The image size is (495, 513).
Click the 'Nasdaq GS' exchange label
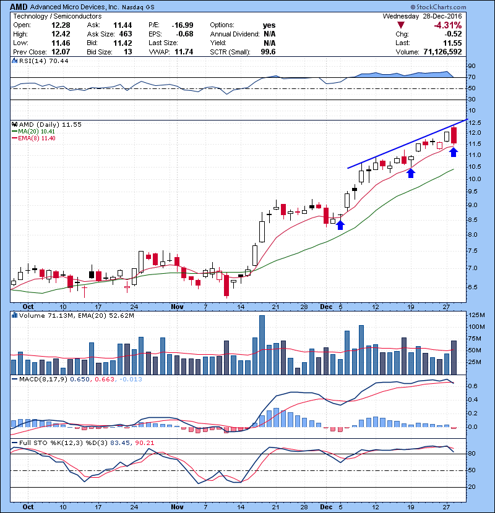[x=138, y=7]
